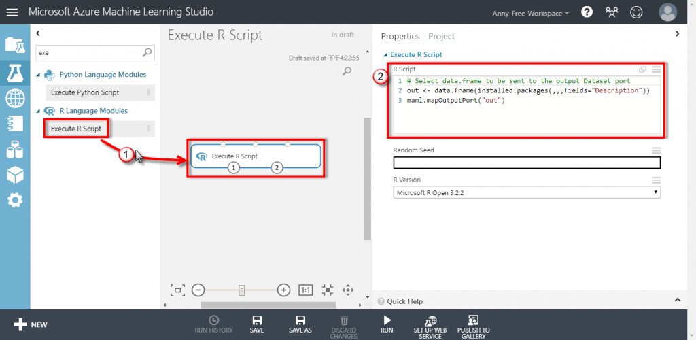Collapse the Properties pane with the right chevron
Screen dimensions: 696x340
point(678,33)
